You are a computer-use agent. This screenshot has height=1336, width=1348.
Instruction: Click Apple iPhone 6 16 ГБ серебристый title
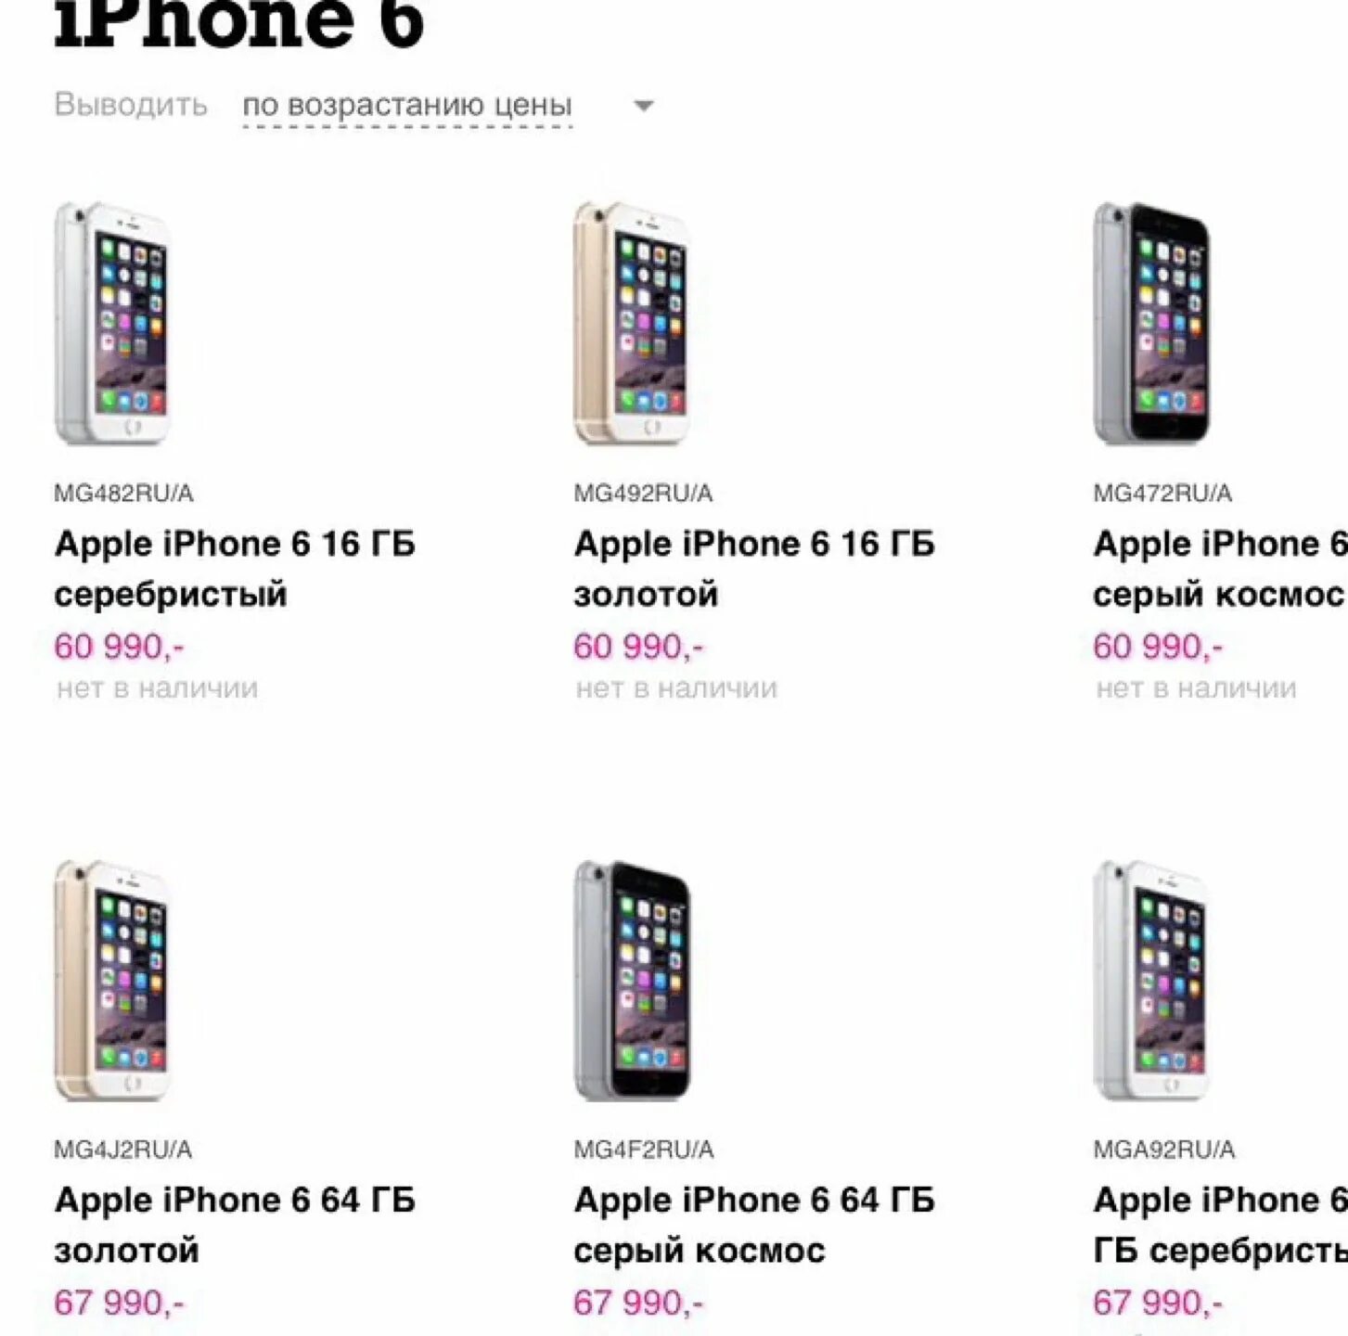(x=235, y=569)
